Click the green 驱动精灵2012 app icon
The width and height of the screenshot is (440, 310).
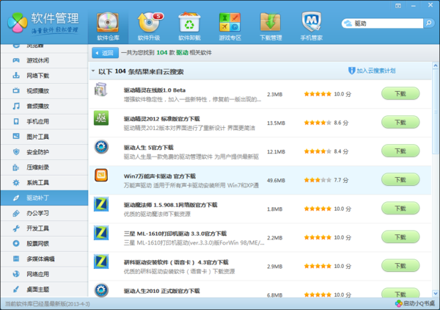pyautogui.click(x=101, y=118)
